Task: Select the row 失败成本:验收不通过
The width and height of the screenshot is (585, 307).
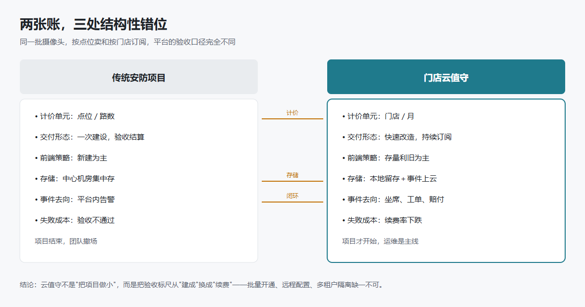Action: coord(75,220)
